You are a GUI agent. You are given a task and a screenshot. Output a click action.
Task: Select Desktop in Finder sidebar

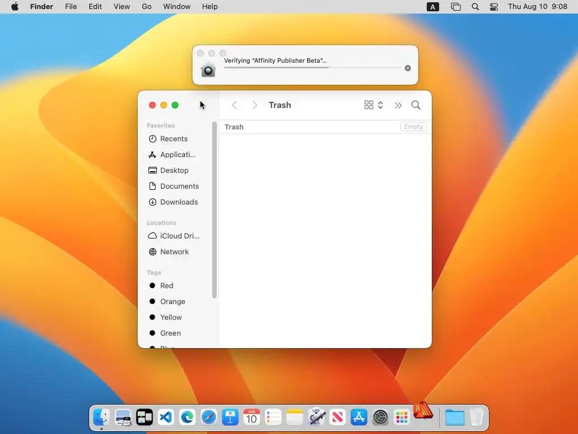tap(174, 171)
